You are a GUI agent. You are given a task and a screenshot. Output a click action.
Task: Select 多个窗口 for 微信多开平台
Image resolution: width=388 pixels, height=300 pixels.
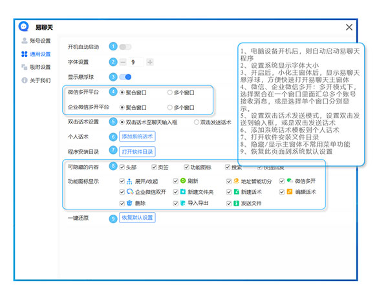click(169, 92)
